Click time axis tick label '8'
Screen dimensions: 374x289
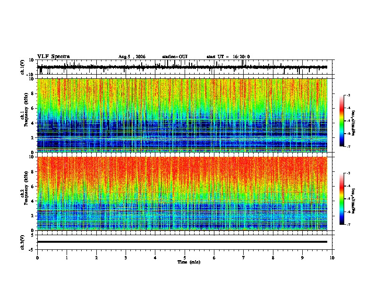(273, 258)
